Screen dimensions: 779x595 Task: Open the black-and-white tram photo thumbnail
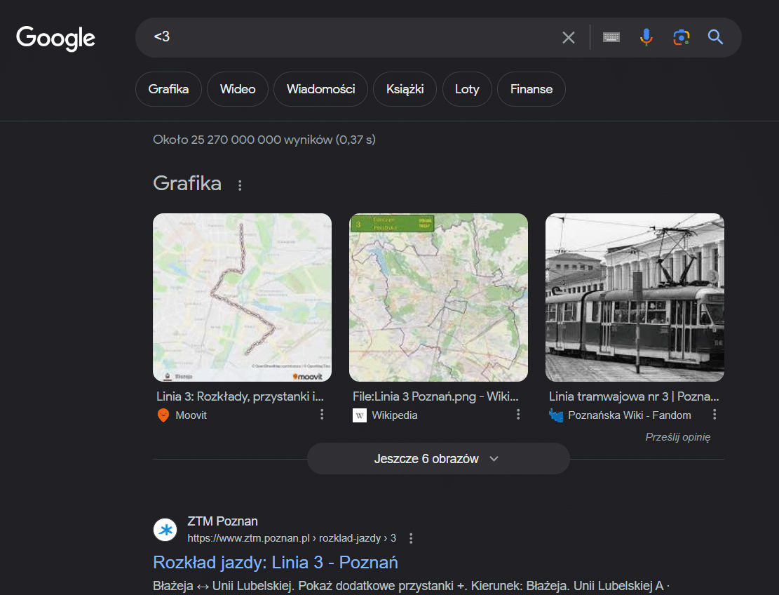point(635,297)
